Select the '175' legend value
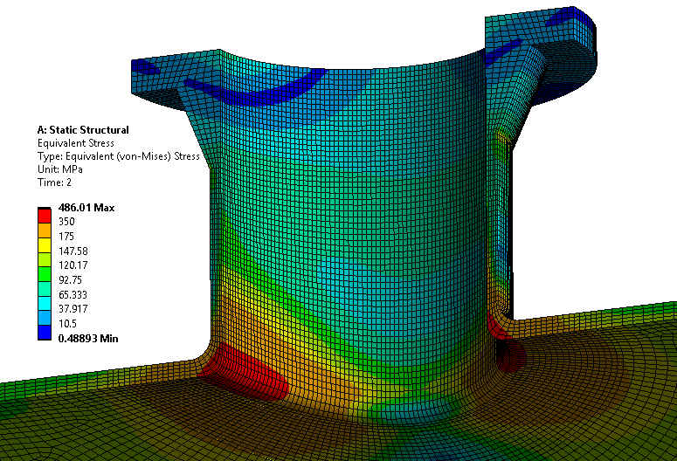The height and width of the screenshot is (461, 677). pyautogui.click(x=66, y=236)
